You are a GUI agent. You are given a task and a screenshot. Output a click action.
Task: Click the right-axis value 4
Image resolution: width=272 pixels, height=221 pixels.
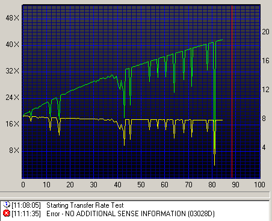click(x=264, y=148)
